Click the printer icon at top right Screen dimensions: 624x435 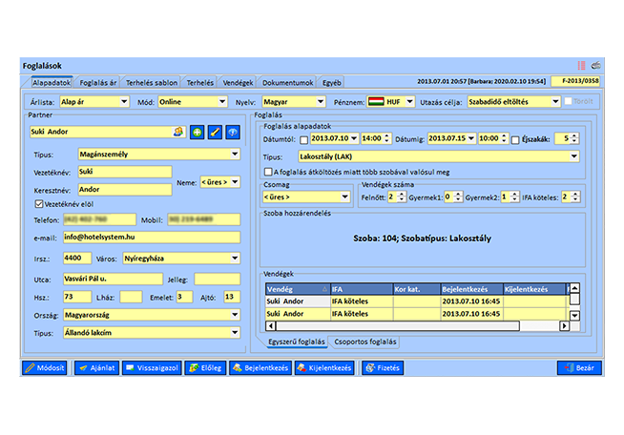click(596, 65)
